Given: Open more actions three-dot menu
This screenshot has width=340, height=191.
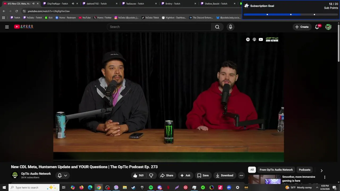Looking at the screenshot, I should point(241,175).
